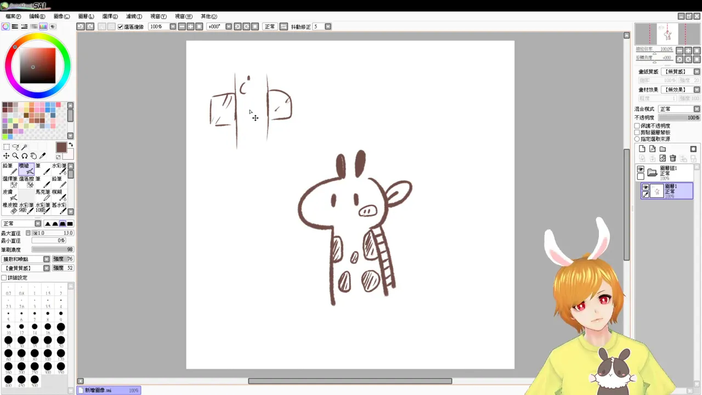
Task: Toggle the RGB sliders panel
Action: click(15, 26)
